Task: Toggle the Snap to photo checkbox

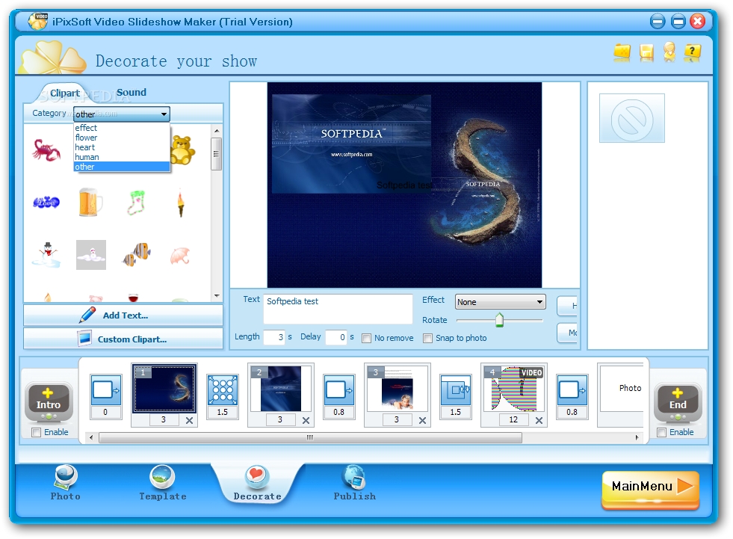Action: [x=427, y=339]
